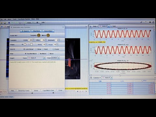Image resolution: width=156 pixels, height=117 pixels.
Task: Click the Open file icon in toolbar
Action: click(x=2, y=23)
